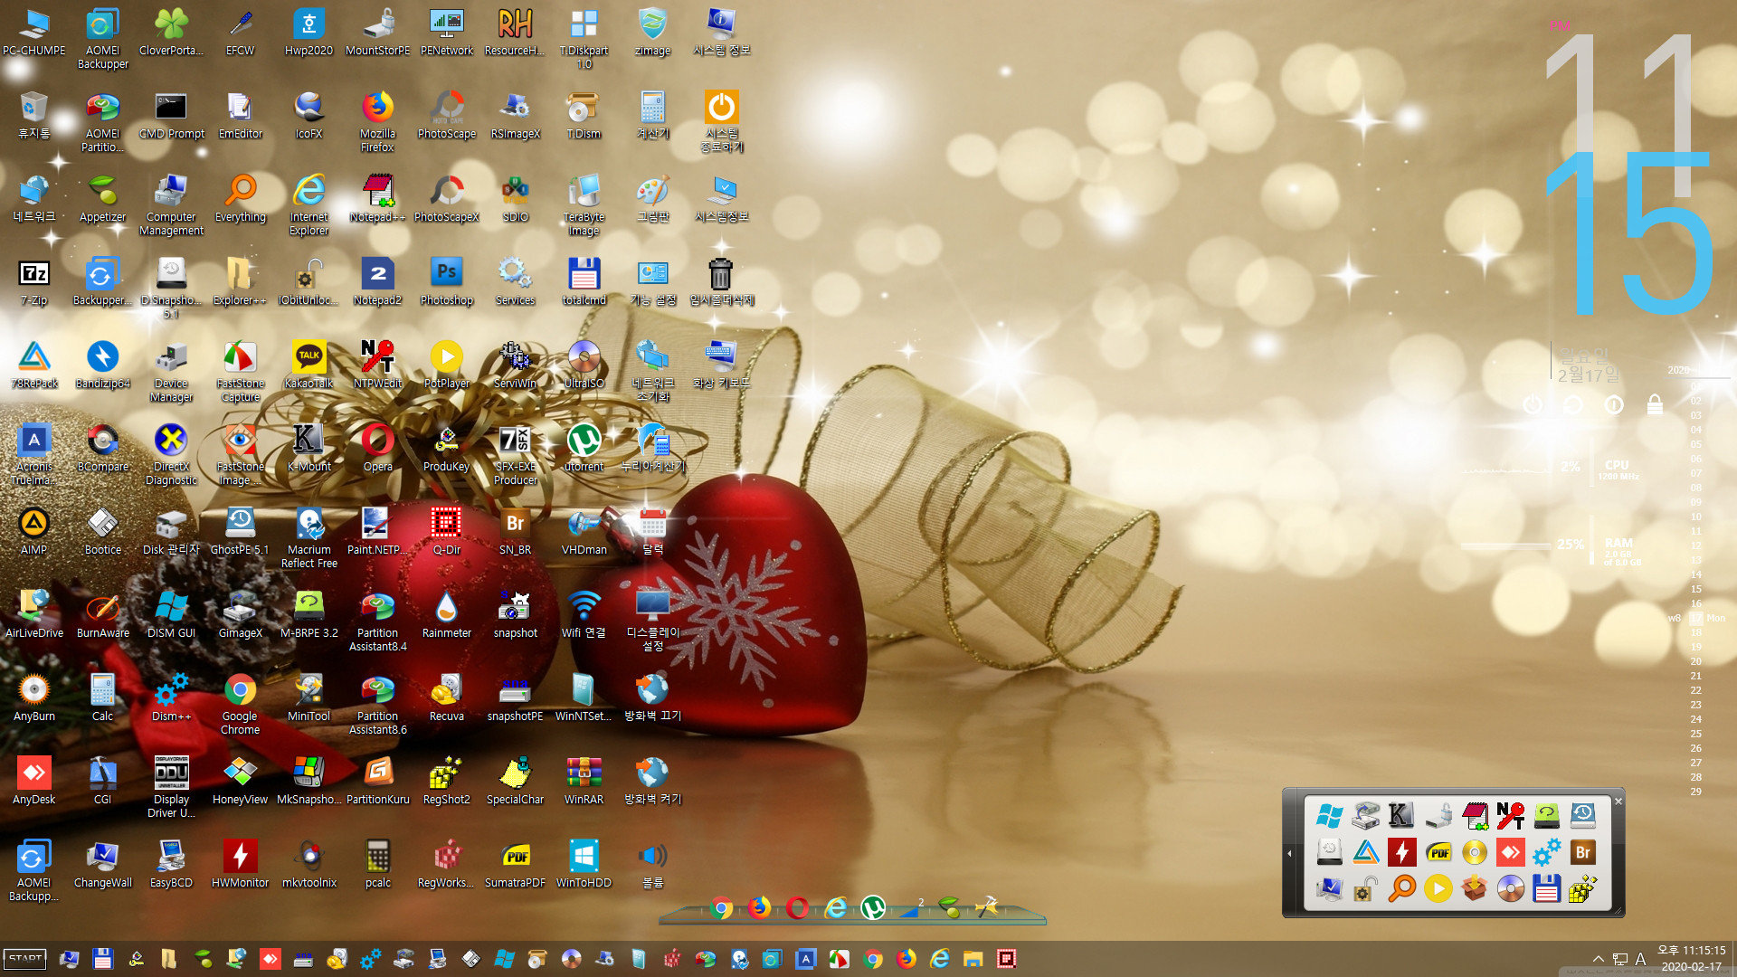Click Chrome in the bottom dock

721,907
